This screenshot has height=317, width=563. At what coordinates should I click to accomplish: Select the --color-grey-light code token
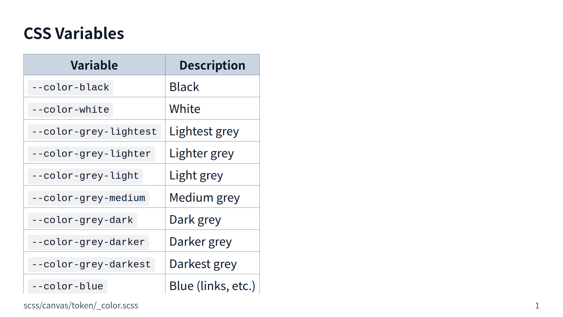point(85,176)
